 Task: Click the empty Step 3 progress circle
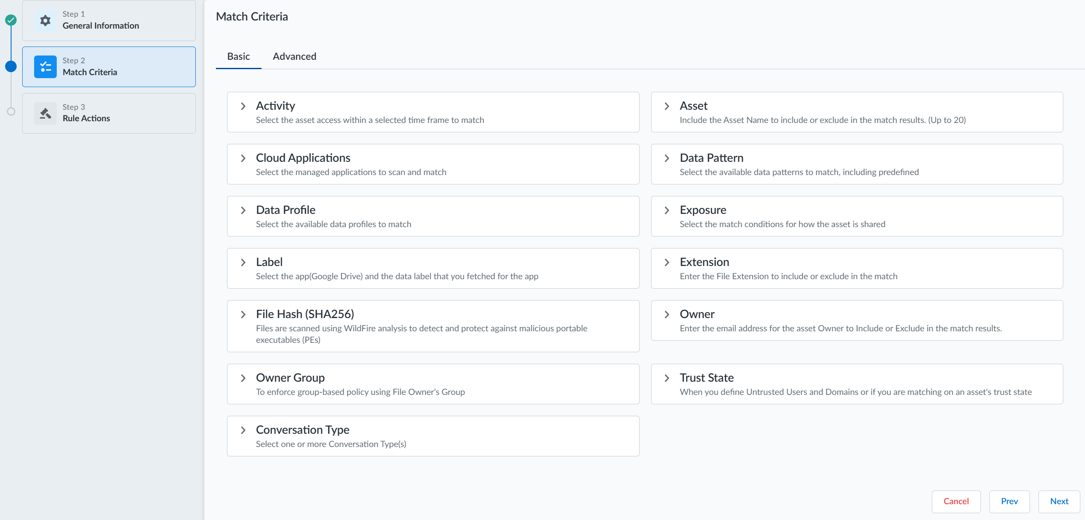coord(11,111)
